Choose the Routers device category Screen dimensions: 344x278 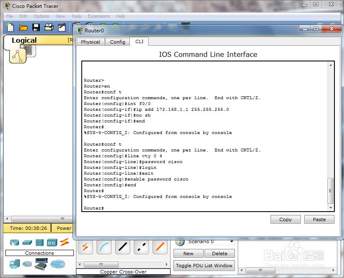click(x=15, y=242)
